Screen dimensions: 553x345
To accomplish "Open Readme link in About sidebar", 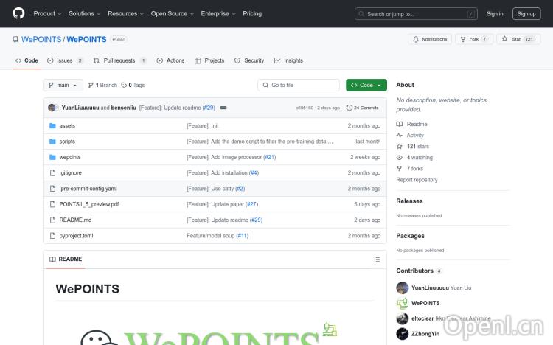I will 411,124.
